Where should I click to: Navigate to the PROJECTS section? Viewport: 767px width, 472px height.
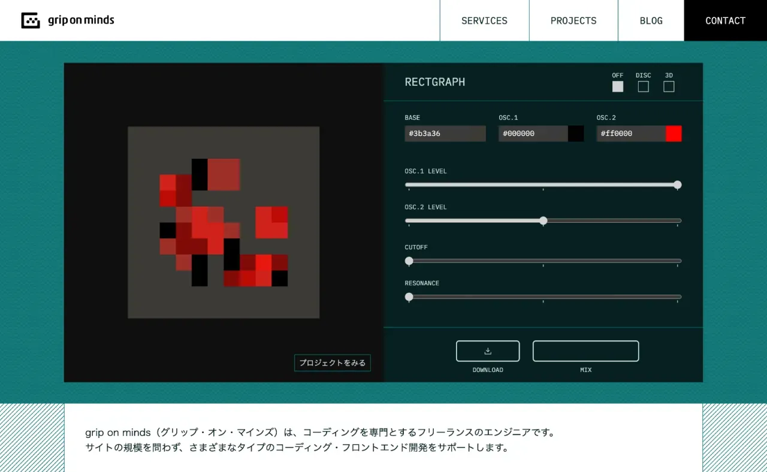pyautogui.click(x=573, y=20)
